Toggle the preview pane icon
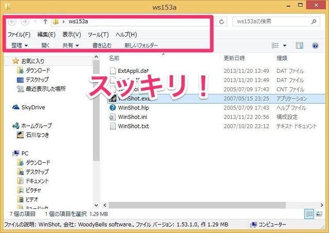The height and width of the screenshot is (233, 329). [301, 46]
